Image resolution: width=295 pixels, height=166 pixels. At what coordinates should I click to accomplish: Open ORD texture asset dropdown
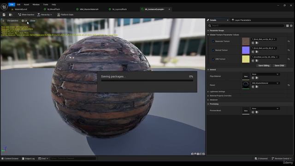[265, 57]
